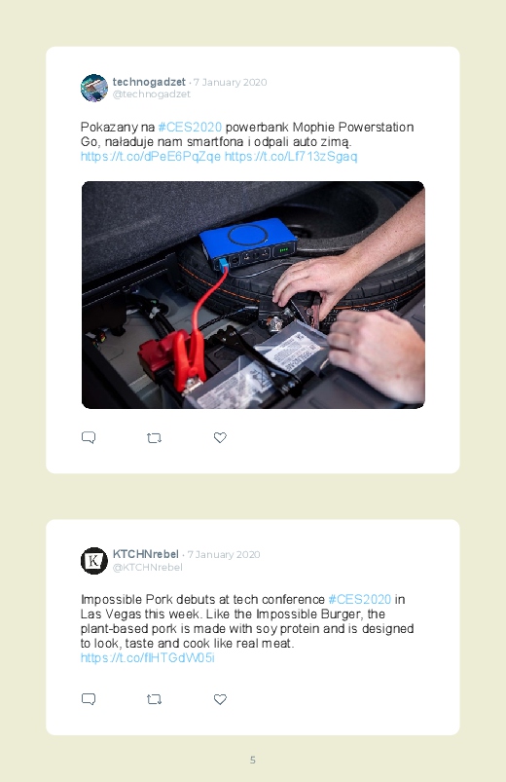Reply to the technogadzet tweet
Viewport: 506px width, 782px height.
click(x=89, y=437)
